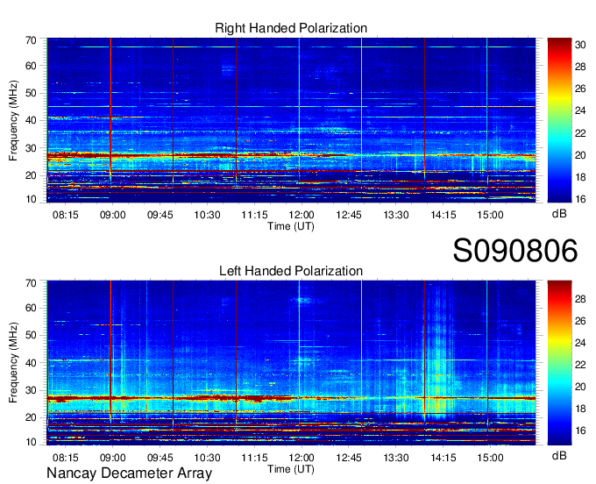Select the S090806 observation label

pyautogui.click(x=515, y=251)
